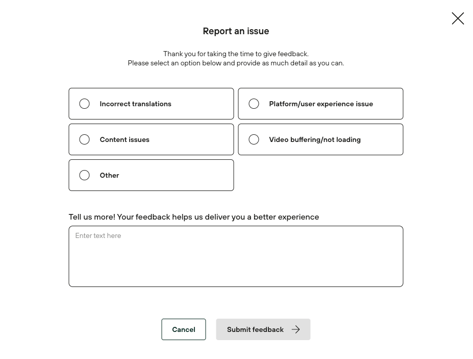Choose the Content issues radio circle
This screenshot has width=473, height=359.
(x=85, y=139)
